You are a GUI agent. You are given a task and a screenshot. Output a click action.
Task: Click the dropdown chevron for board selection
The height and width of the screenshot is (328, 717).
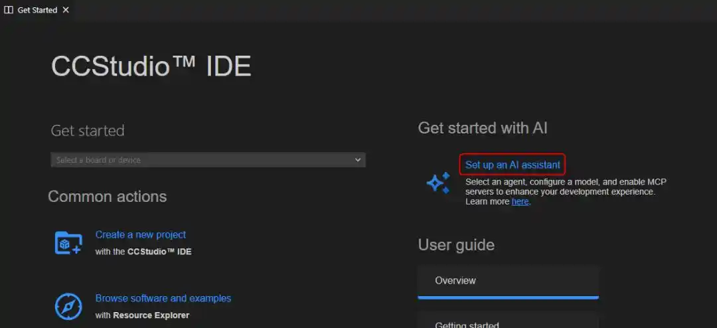(x=358, y=159)
